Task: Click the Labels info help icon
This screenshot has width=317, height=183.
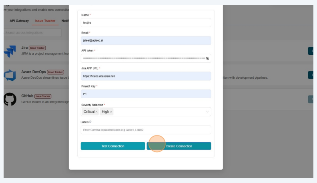Action: click(x=90, y=122)
